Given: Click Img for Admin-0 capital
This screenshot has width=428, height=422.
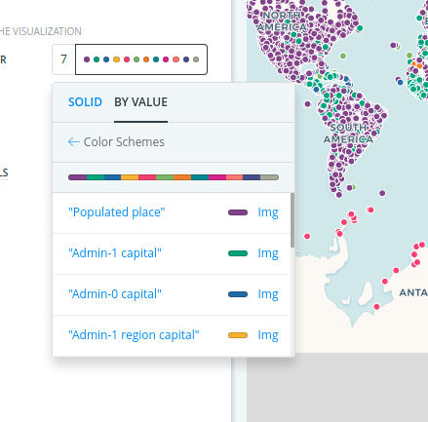Looking at the screenshot, I should coord(268,294).
